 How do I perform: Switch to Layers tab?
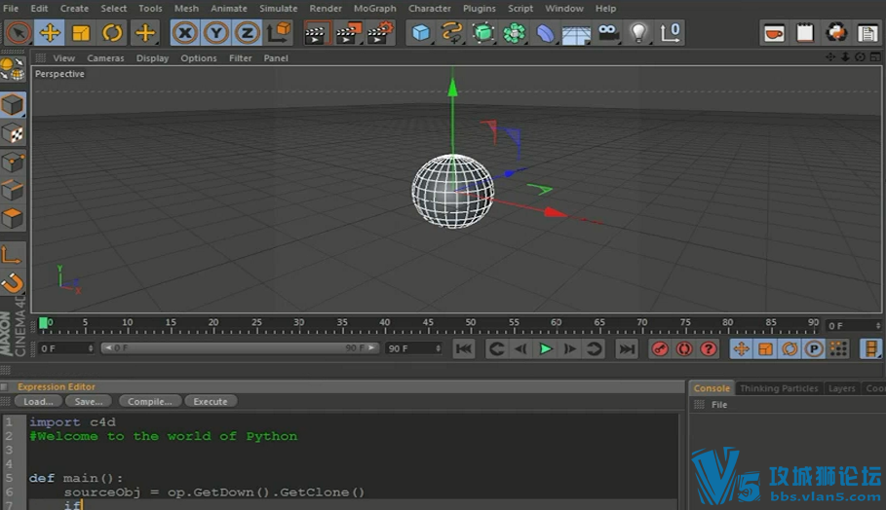(x=841, y=388)
